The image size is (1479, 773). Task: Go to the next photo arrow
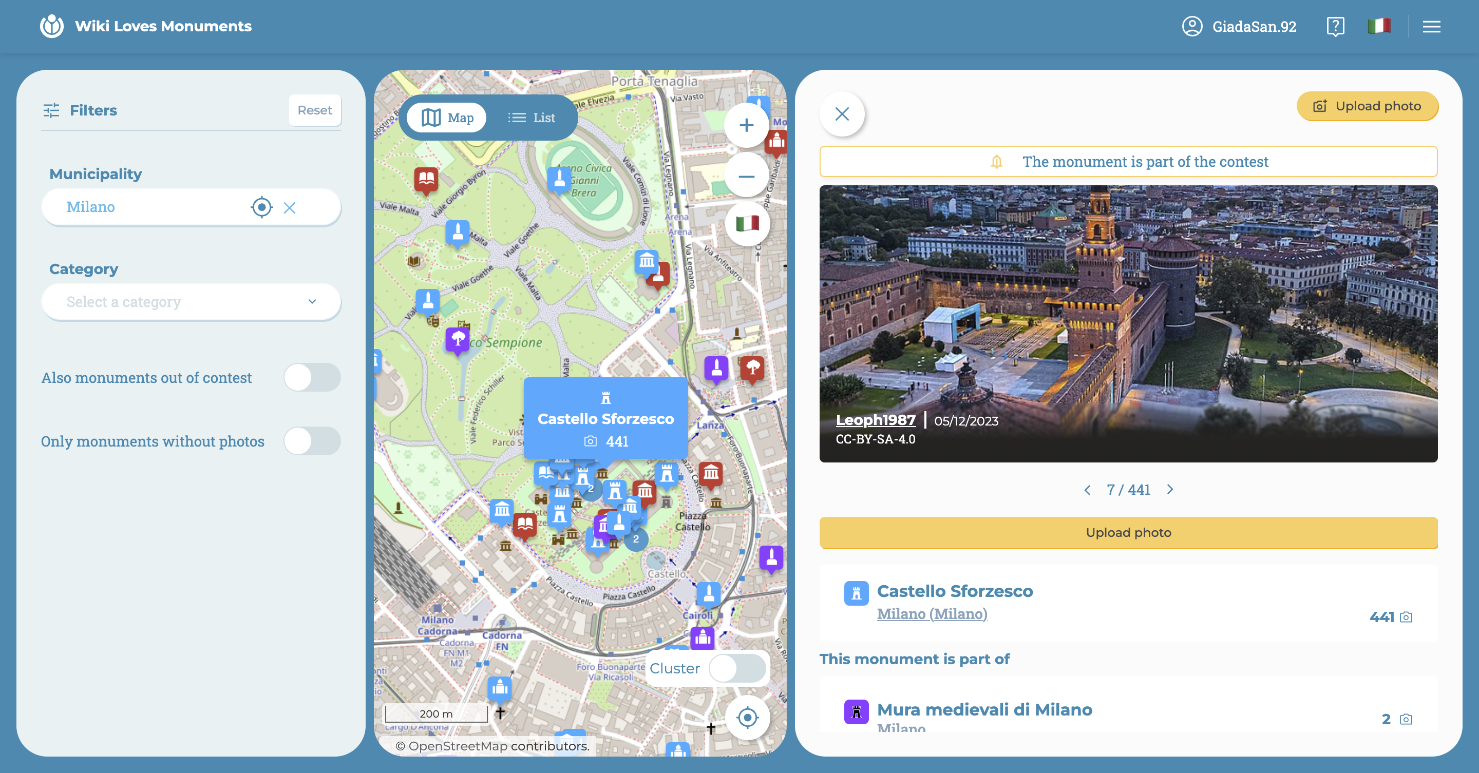(1170, 490)
